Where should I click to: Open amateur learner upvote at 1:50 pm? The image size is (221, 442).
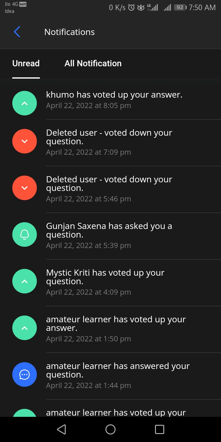[x=116, y=328]
